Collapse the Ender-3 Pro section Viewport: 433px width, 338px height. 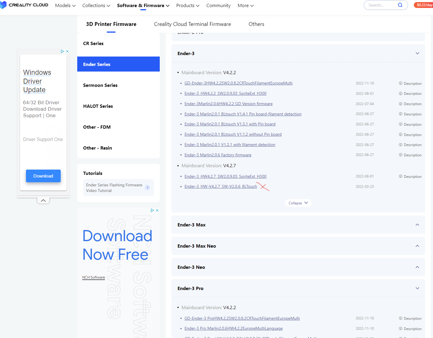coord(298,288)
